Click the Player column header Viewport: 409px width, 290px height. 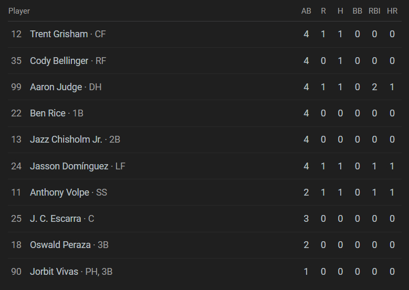(19, 11)
